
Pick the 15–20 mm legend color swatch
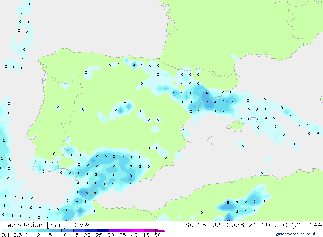click(x=79, y=231)
